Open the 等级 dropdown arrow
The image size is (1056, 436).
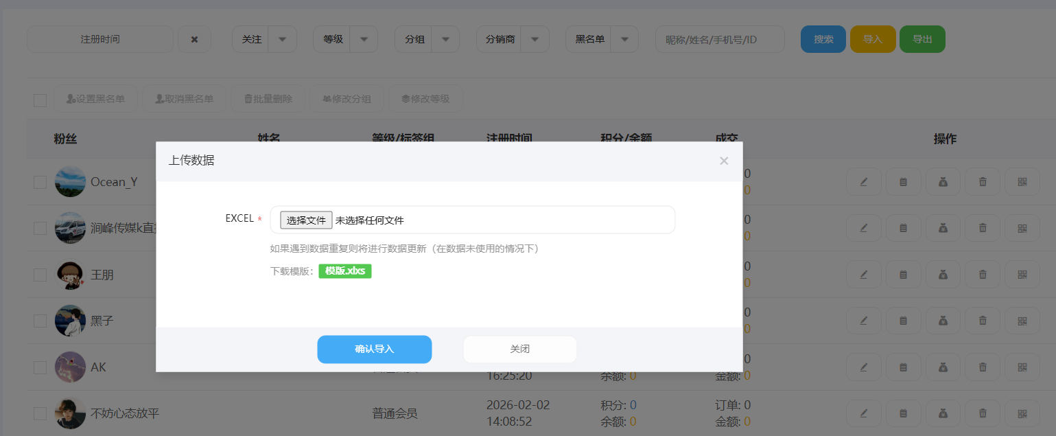click(364, 40)
